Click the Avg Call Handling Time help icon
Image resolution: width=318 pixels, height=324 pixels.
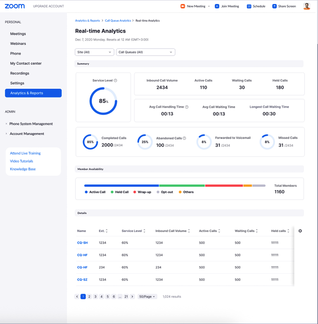(187, 107)
